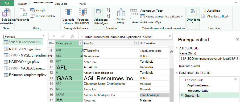Select SP500 NASDAQ mer... query
The image size is (240, 102).
[24, 68]
